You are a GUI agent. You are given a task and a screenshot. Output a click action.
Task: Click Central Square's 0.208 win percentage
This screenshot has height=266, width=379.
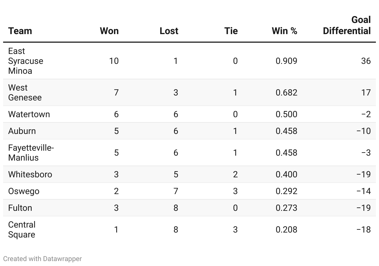pos(286,229)
